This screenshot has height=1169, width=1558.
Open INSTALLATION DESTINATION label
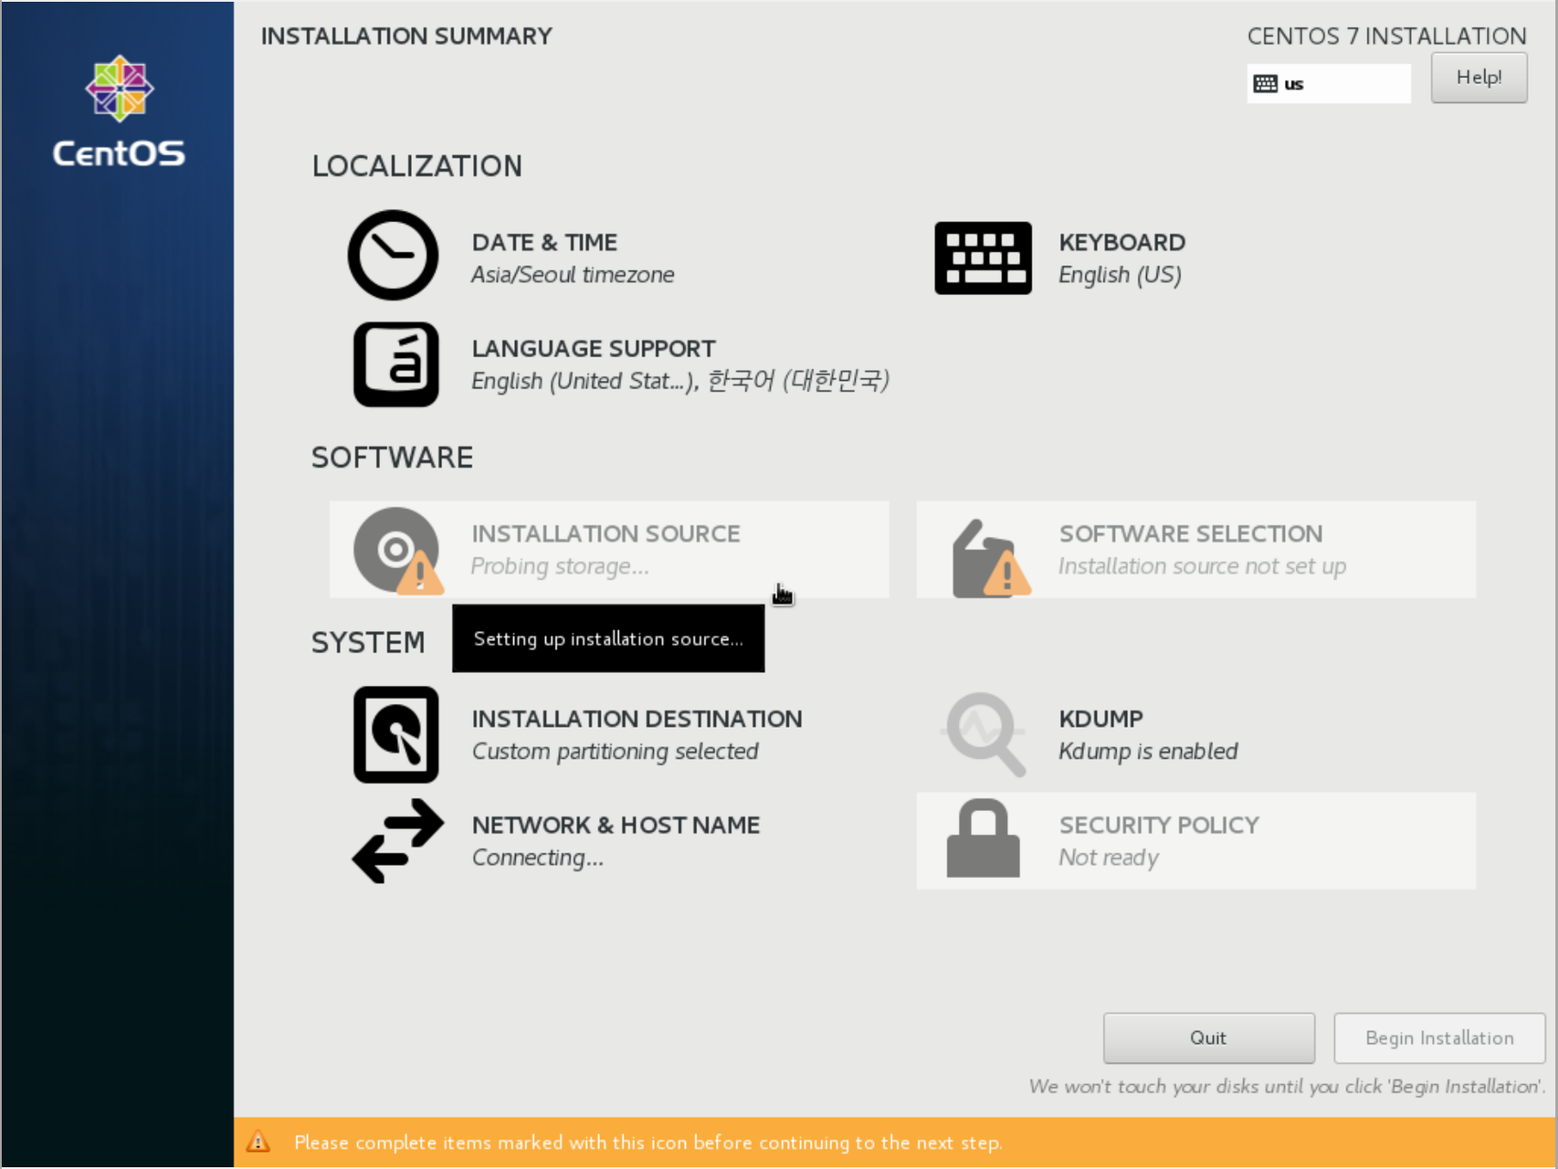637,719
